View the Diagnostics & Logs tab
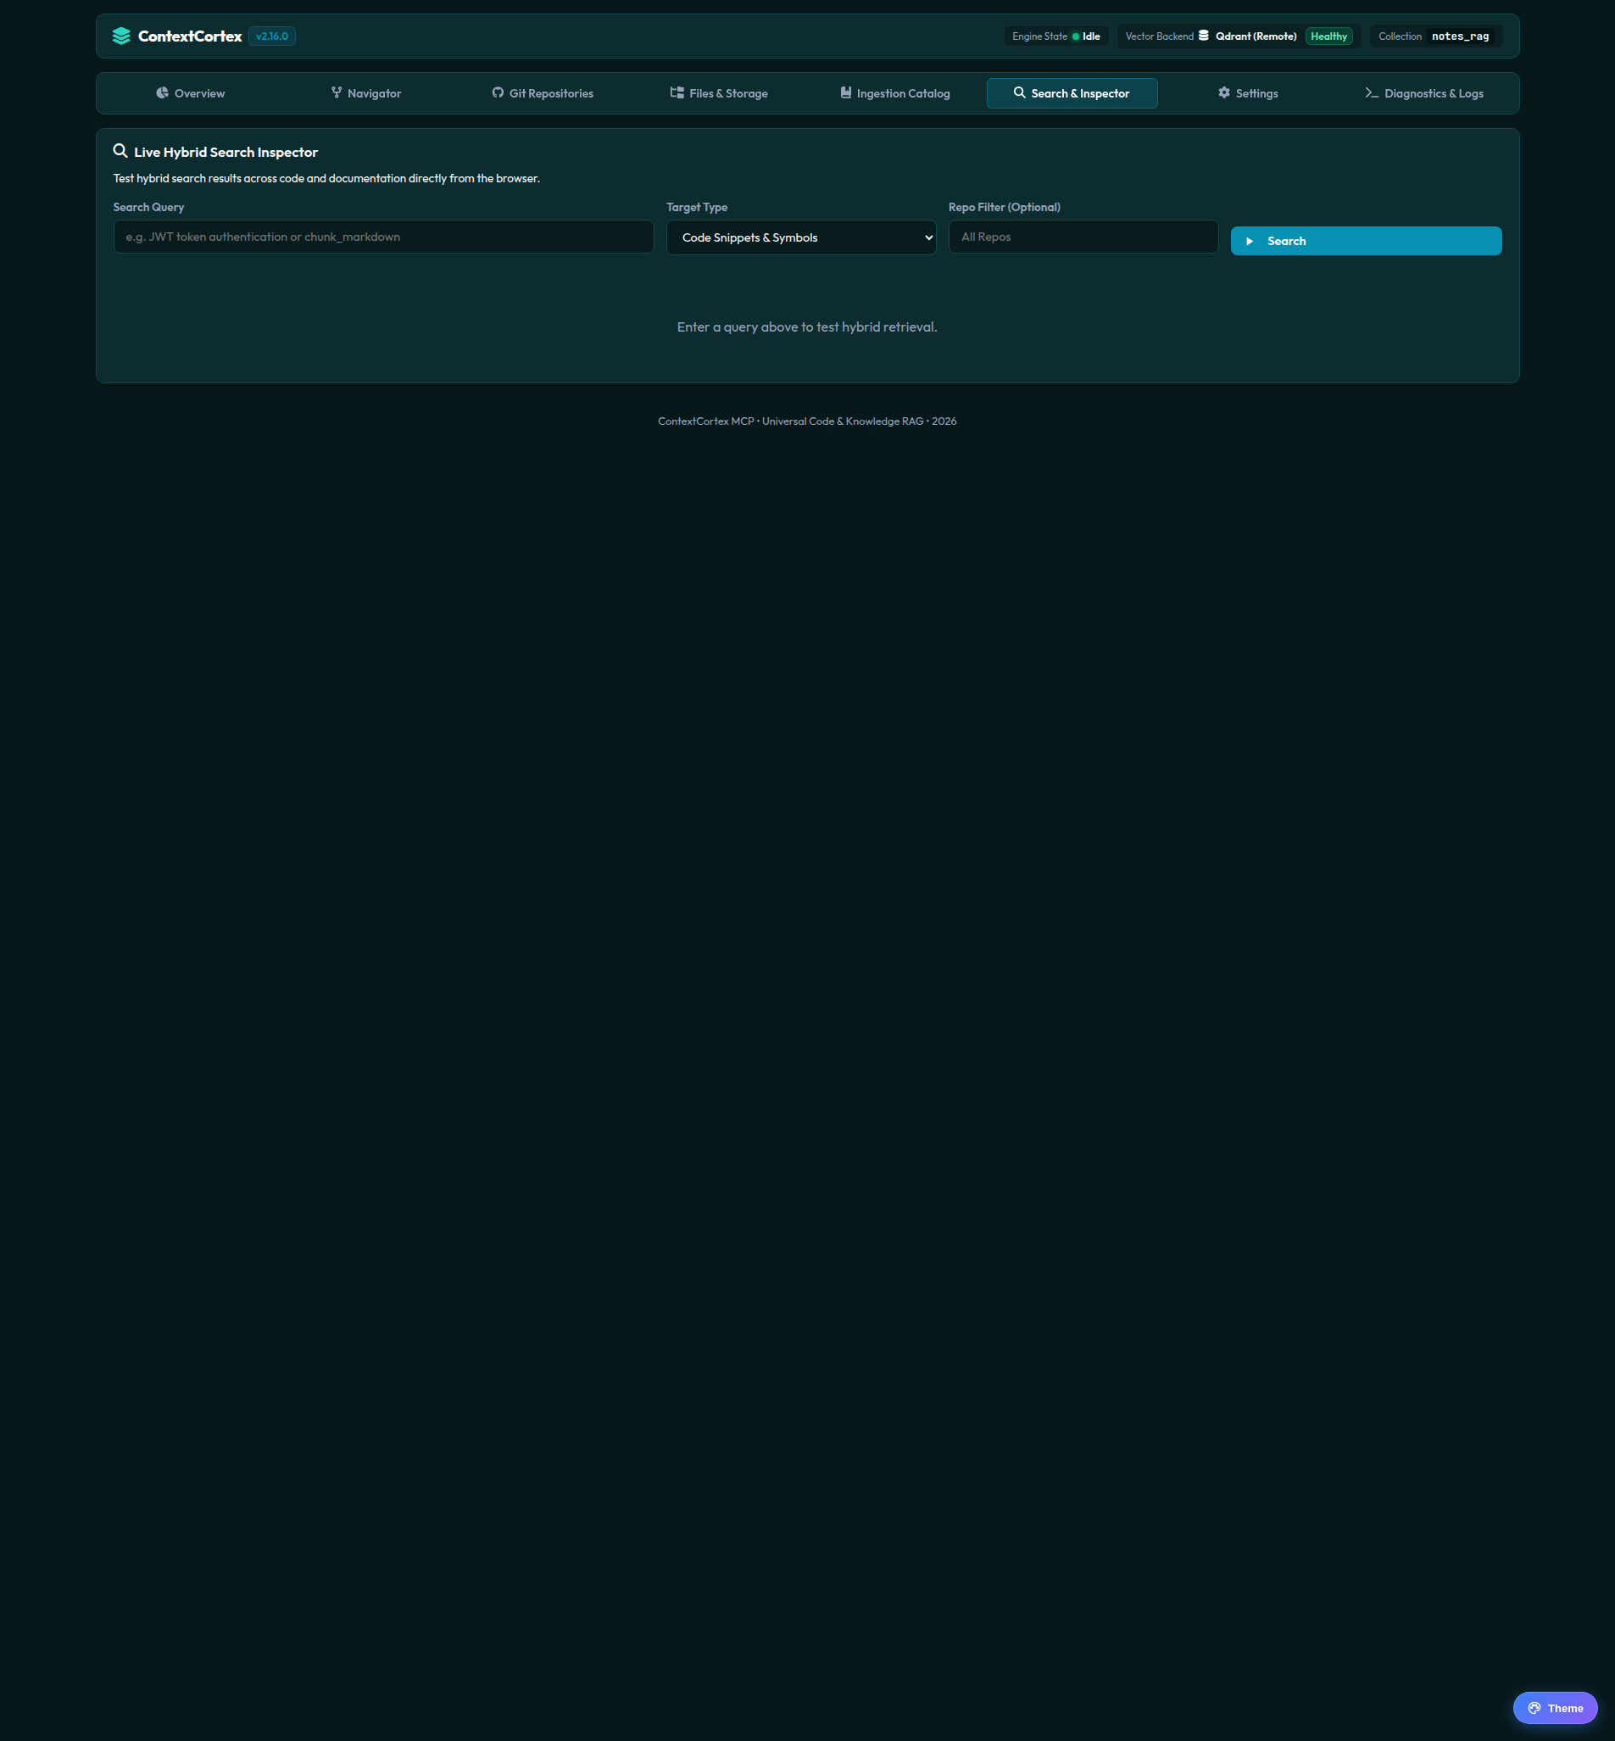The image size is (1615, 1741). [1424, 93]
